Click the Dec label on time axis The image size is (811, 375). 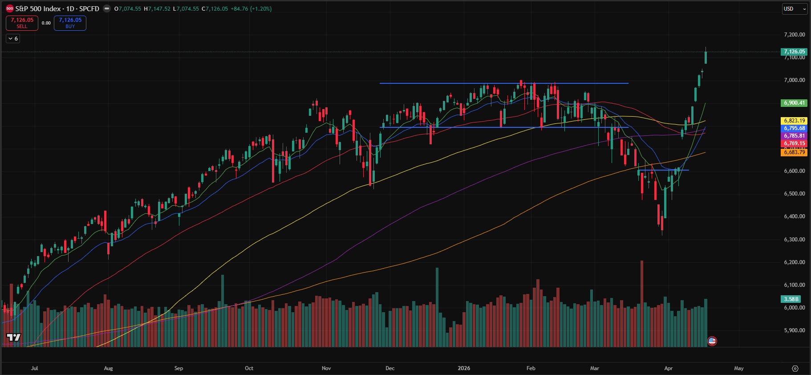tap(390, 368)
